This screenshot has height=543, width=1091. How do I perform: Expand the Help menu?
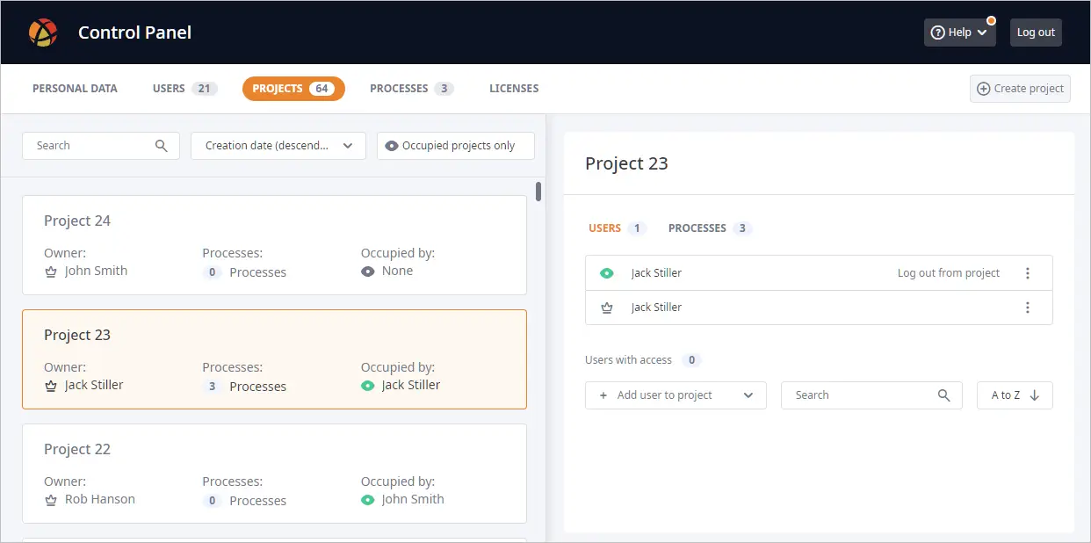tap(959, 33)
